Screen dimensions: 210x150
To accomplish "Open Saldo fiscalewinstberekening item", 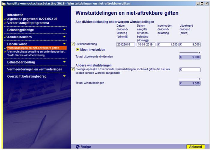I will click(26, 55).
